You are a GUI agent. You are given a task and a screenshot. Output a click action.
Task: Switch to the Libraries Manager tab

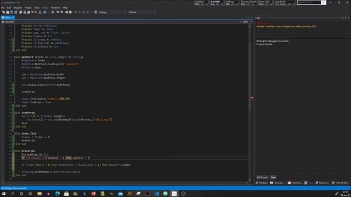tap(276, 183)
